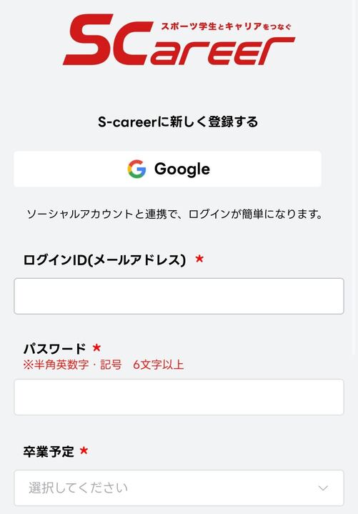This screenshot has width=358, height=514.
Task: Click the password hint ※半角英数字・記号 6文字以上
Action: pyautogui.click(x=104, y=365)
